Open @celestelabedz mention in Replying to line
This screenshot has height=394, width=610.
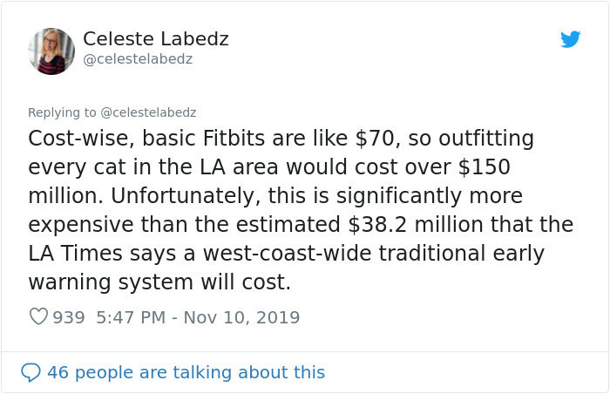coord(148,112)
